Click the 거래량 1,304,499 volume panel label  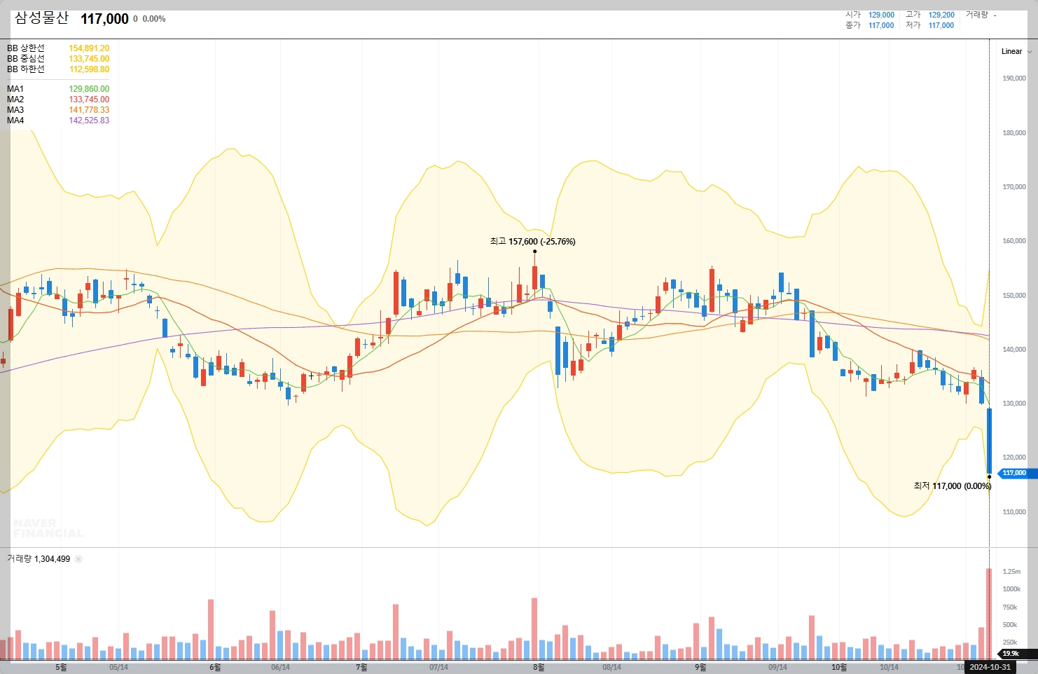[x=39, y=559]
